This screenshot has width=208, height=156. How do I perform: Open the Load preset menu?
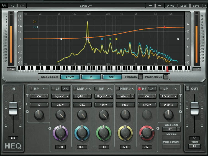pyautogui.click(x=183, y=6)
